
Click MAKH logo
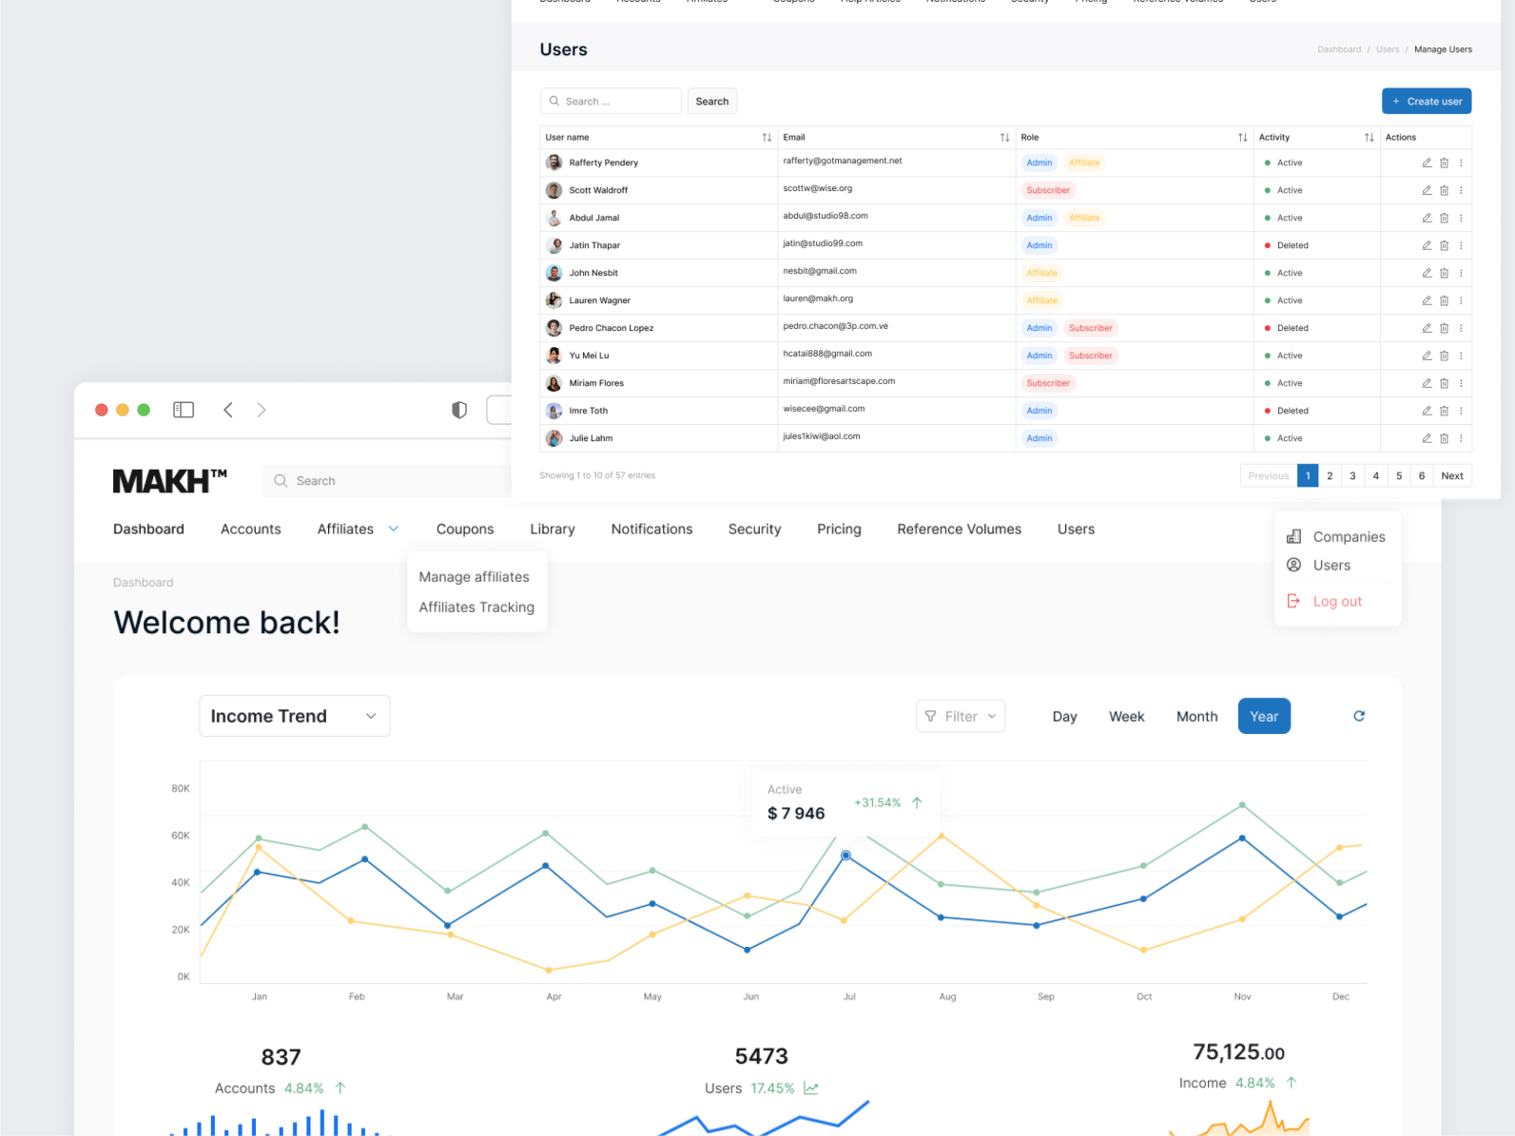coord(169,481)
